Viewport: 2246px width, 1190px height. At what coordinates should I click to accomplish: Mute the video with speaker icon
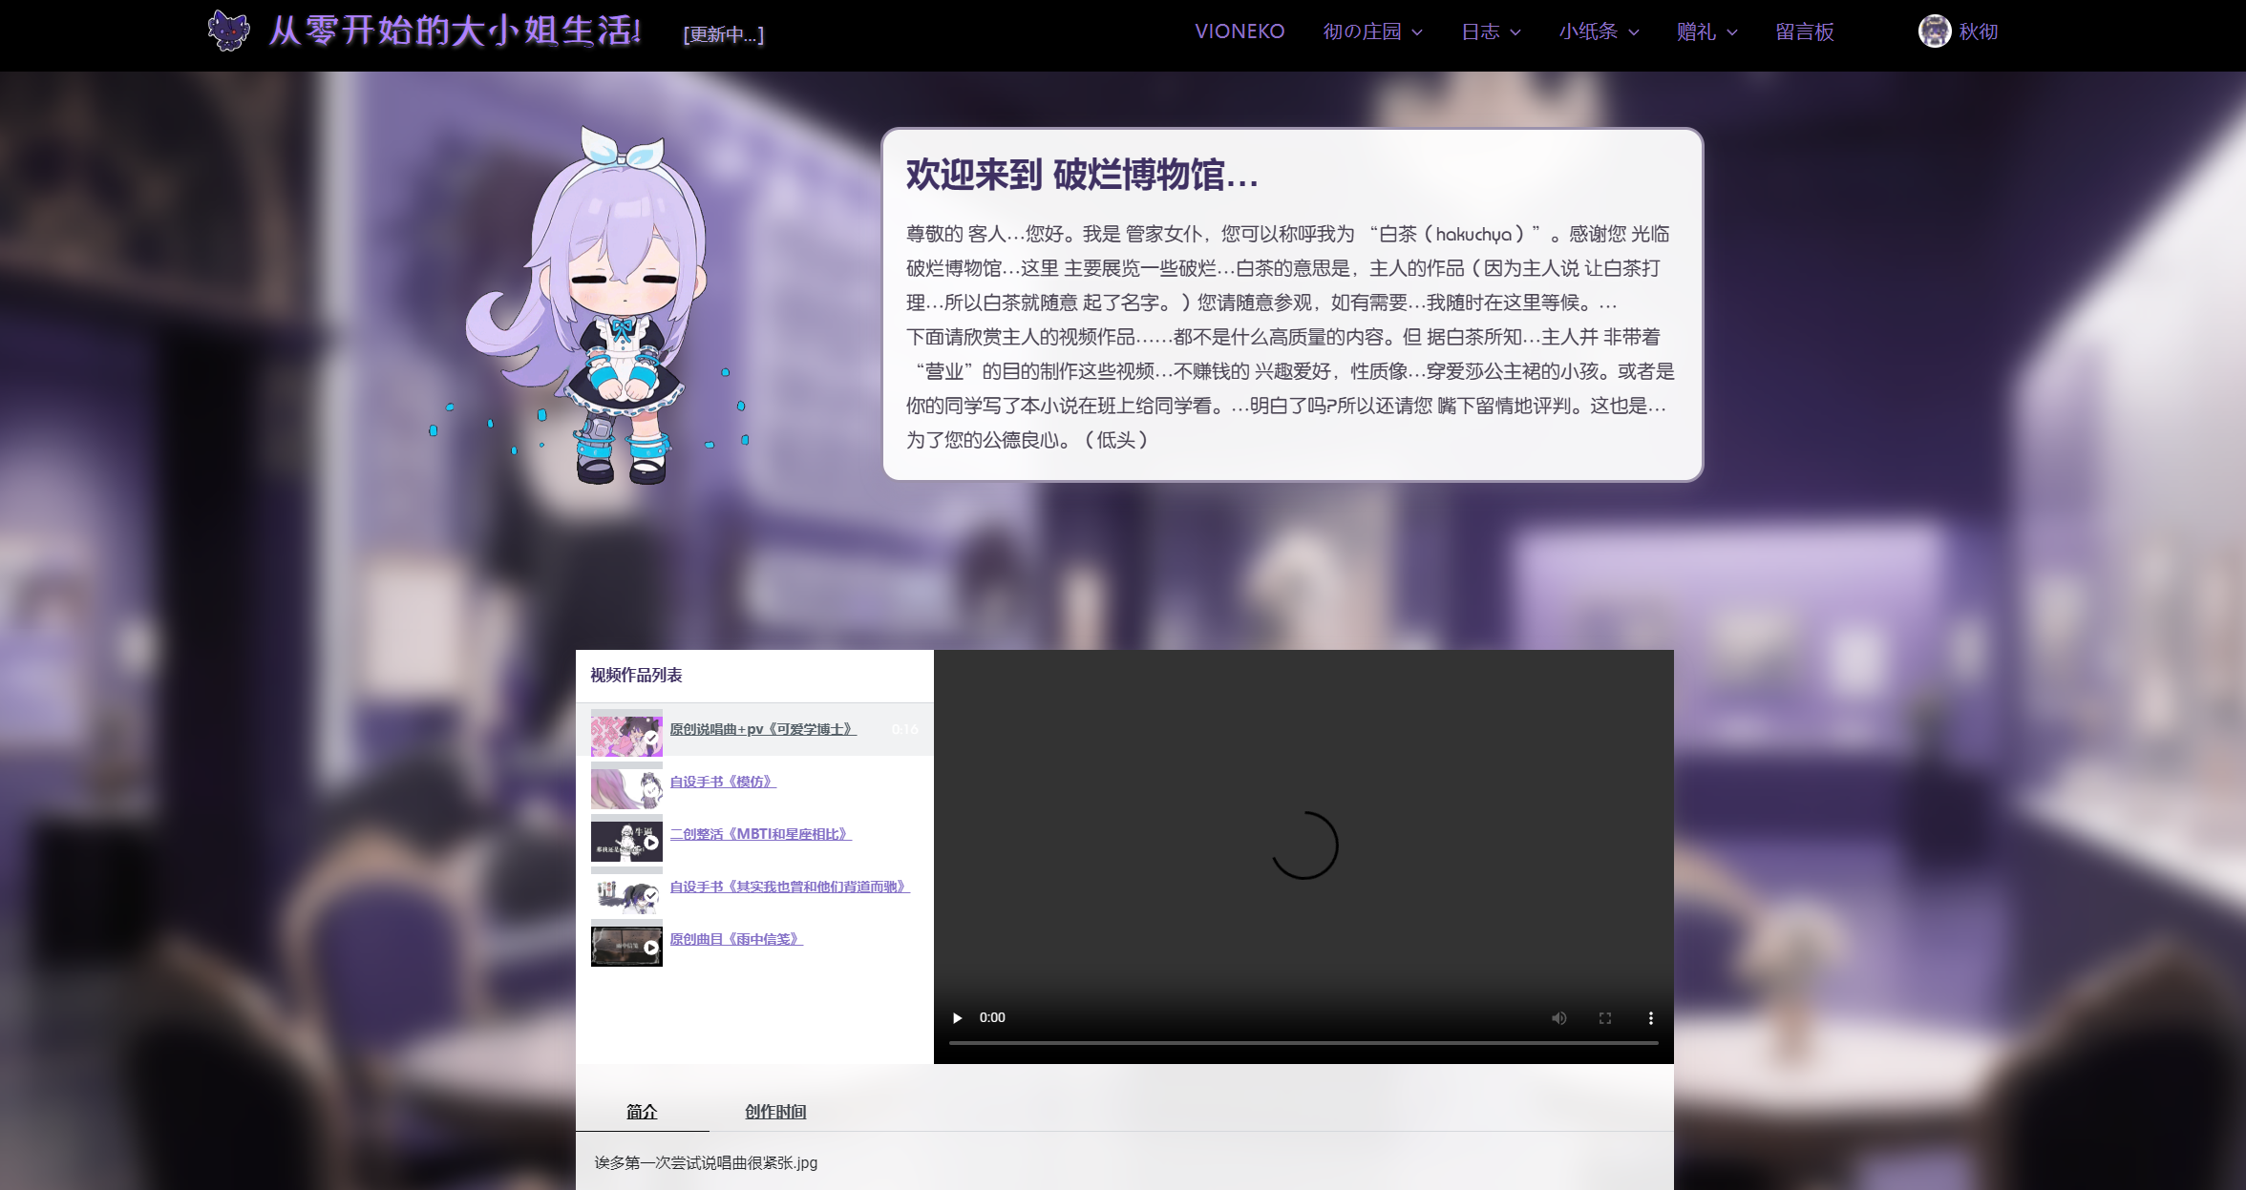point(1558,1018)
